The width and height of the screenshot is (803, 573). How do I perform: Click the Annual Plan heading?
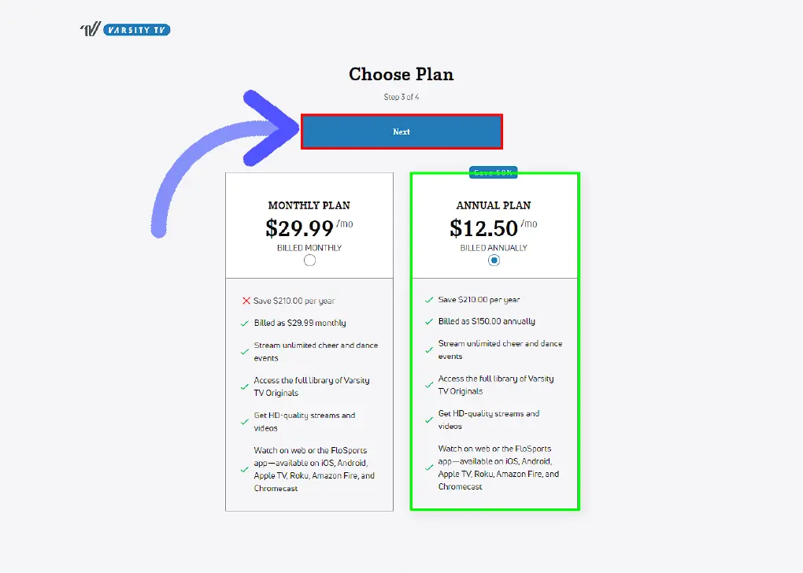494,205
